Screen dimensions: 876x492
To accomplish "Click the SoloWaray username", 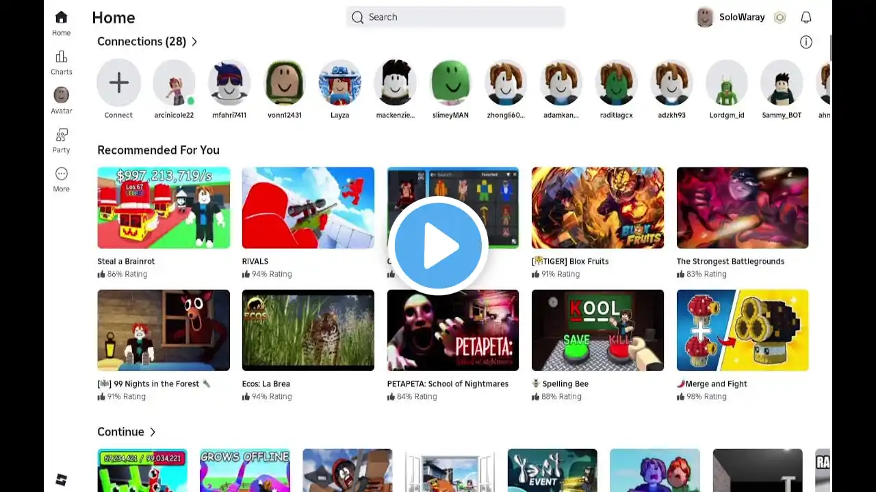I will 742,17.
